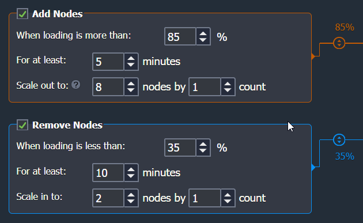Decrease Remove Nodes count stepper down arrow
The image size is (363, 223).
click(x=228, y=201)
